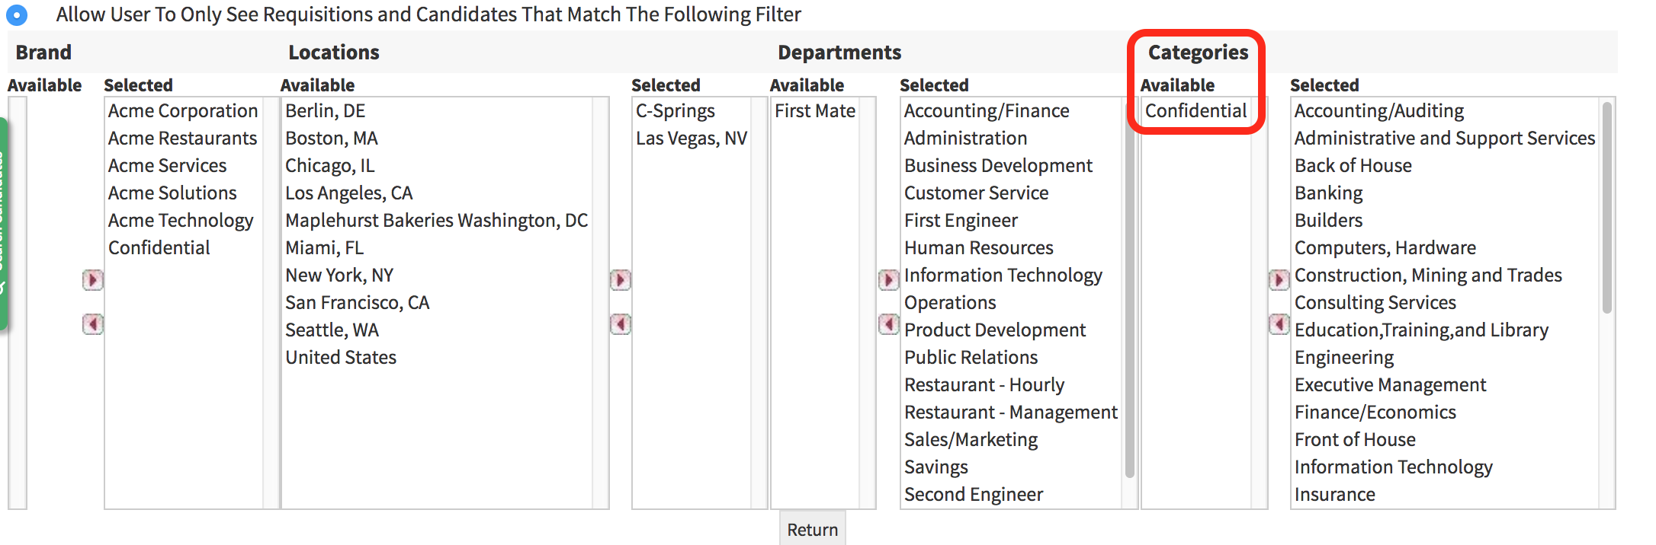
Task: Click Categories move-right arrow icon
Action: click(x=1279, y=280)
